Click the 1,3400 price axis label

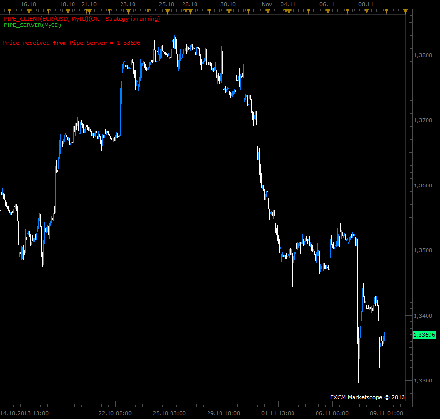click(423, 316)
